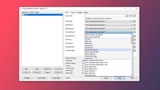This screenshot has height=90, width=160.
Task: Open gear settings for Middle Button
Action: click(x=134, y=29)
